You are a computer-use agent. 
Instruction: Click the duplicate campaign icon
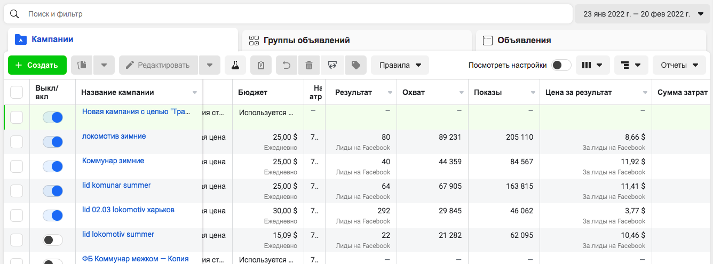[x=82, y=65]
